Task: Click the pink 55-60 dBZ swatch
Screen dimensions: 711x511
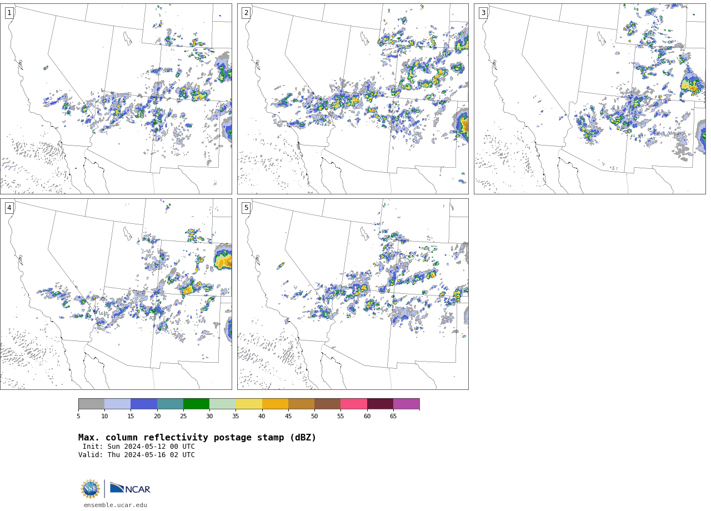Action: [x=354, y=404]
